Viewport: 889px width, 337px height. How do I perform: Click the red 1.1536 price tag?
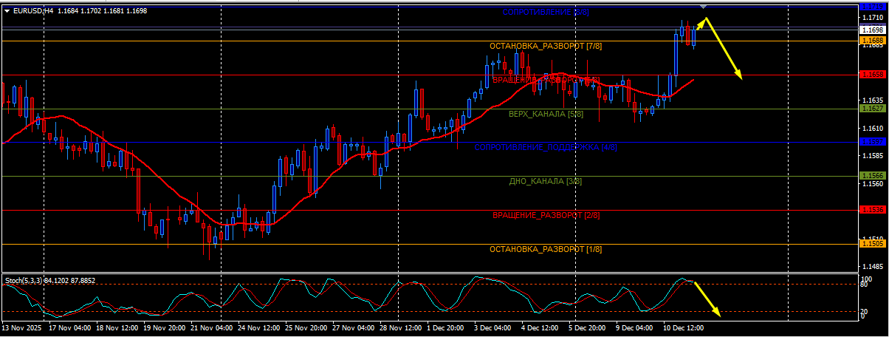pyautogui.click(x=872, y=209)
